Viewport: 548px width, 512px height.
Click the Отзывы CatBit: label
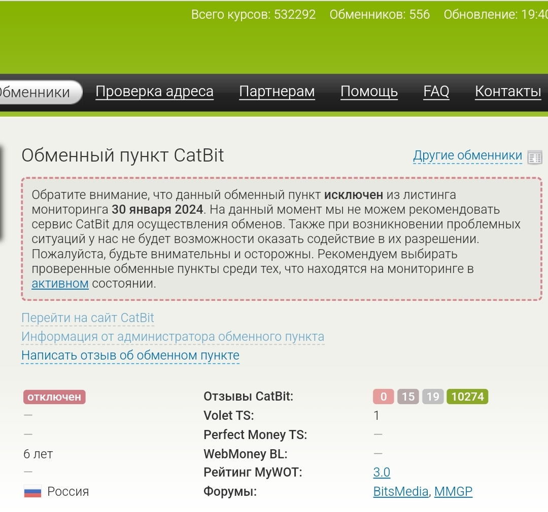[249, 396]
